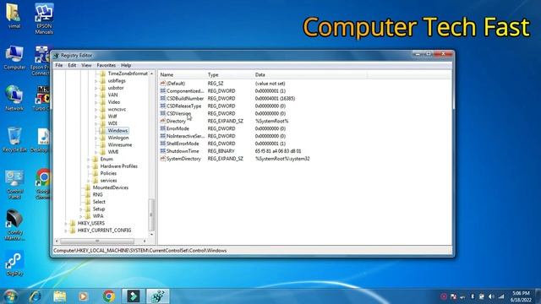The height and width of the screenshot is (304, 541).
Task: Expand the WMI tree node
Action: click(x=96, y=152)
